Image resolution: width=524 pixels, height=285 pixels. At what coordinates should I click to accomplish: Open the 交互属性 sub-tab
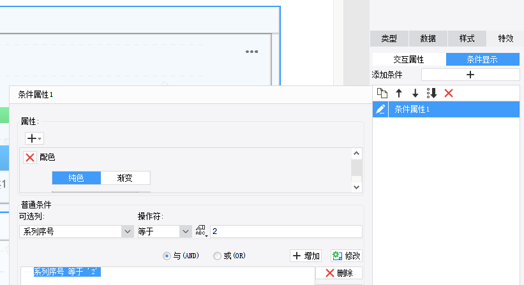(x=408, y=59)
